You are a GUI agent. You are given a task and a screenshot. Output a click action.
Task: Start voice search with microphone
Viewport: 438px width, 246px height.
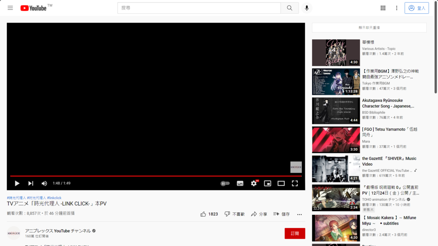pyautogui.click(x=307, y=8)
